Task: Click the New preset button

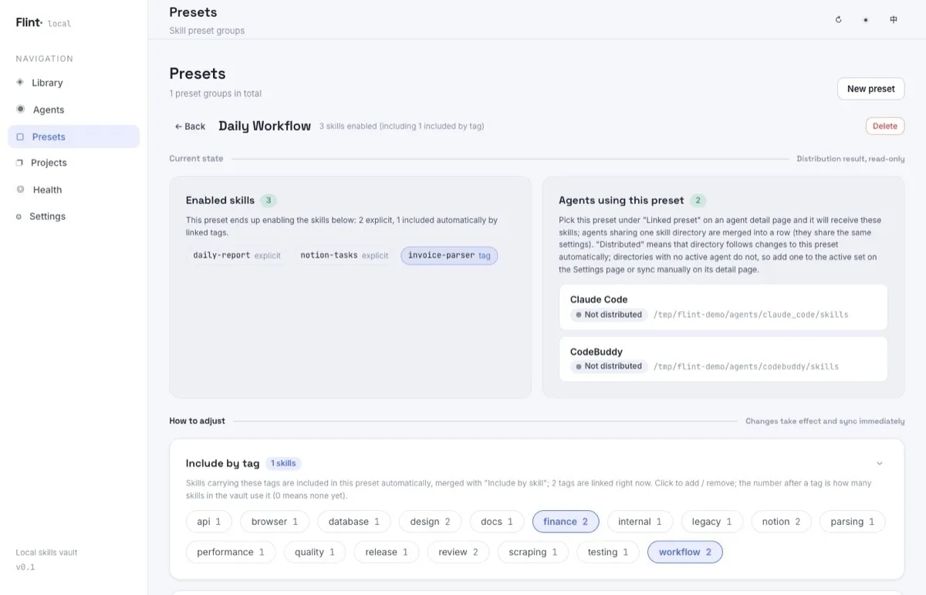Action: pos(870,89)
